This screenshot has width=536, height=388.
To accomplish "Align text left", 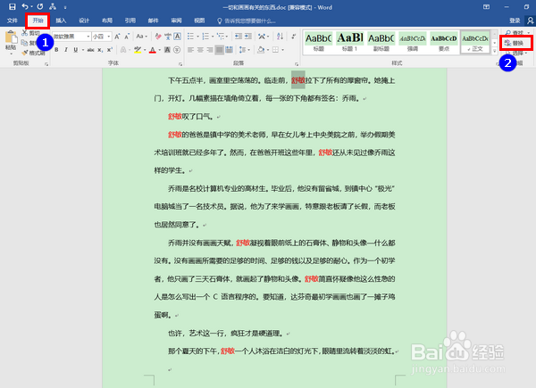I will pos(191,50).
